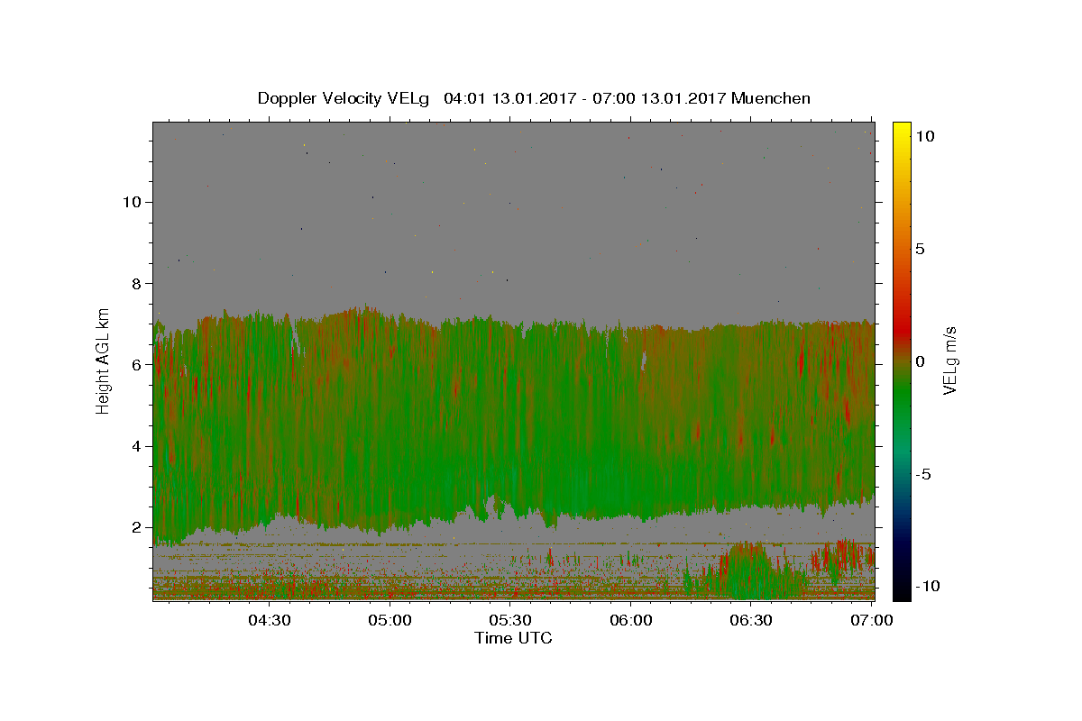Click the colorbar label 5
This screenshot has height=721, width=1082.
click(x=920, y=249)
